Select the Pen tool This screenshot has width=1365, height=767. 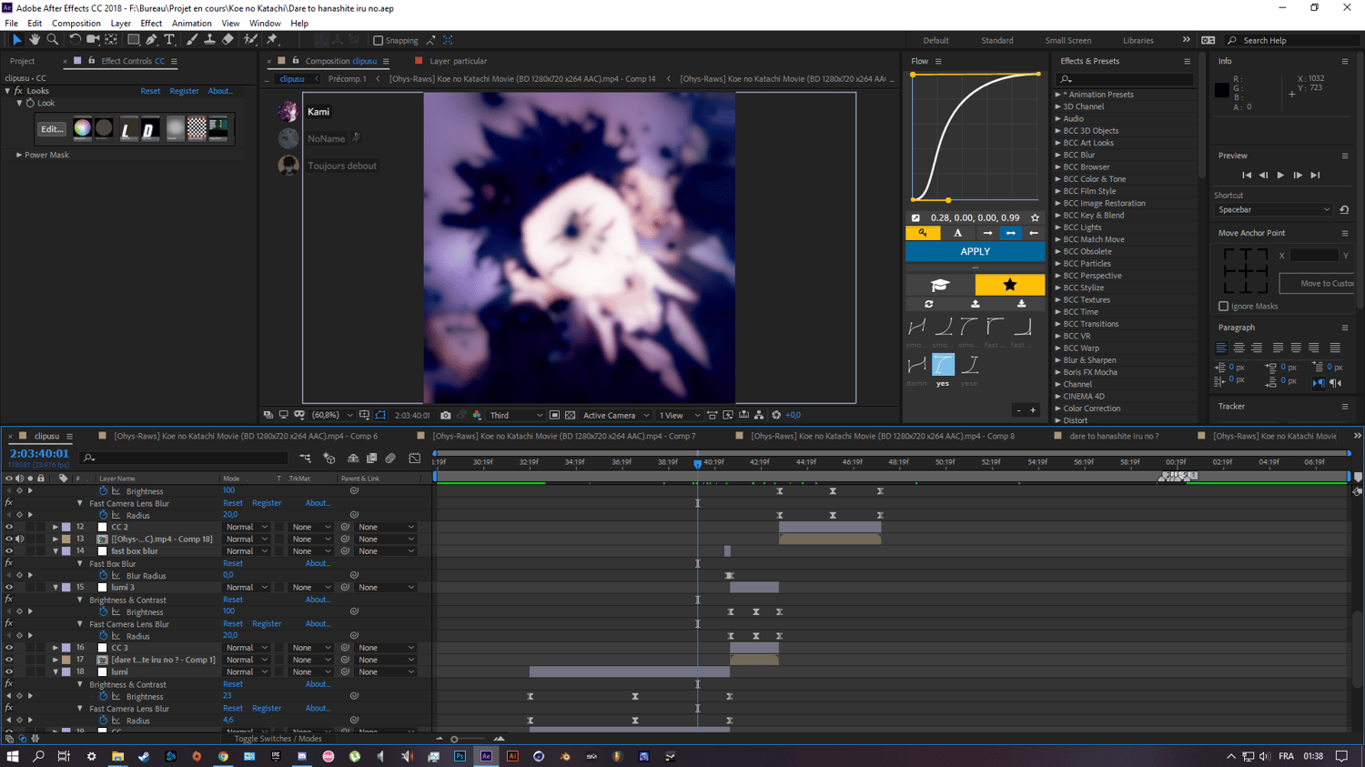coord(151,40)
